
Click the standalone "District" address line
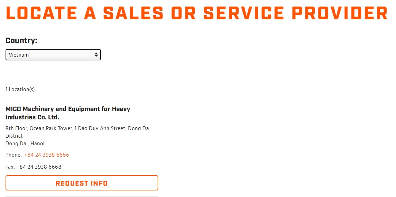(14, 136)
